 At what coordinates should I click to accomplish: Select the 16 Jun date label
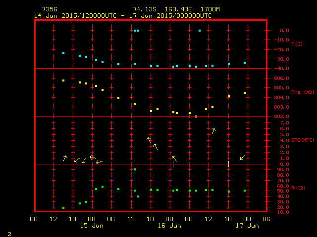169,226
